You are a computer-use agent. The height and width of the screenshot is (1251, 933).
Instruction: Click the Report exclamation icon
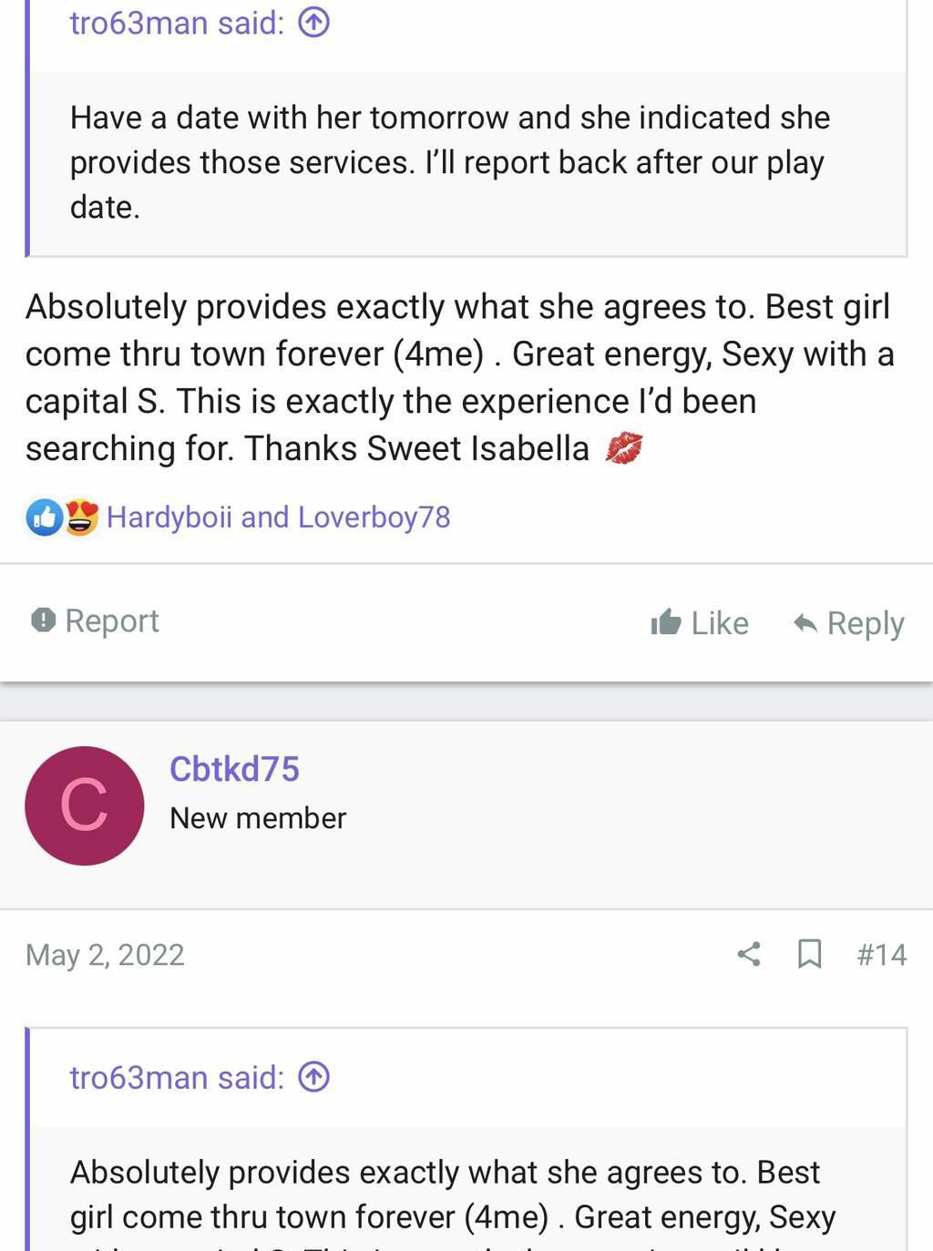43,620
